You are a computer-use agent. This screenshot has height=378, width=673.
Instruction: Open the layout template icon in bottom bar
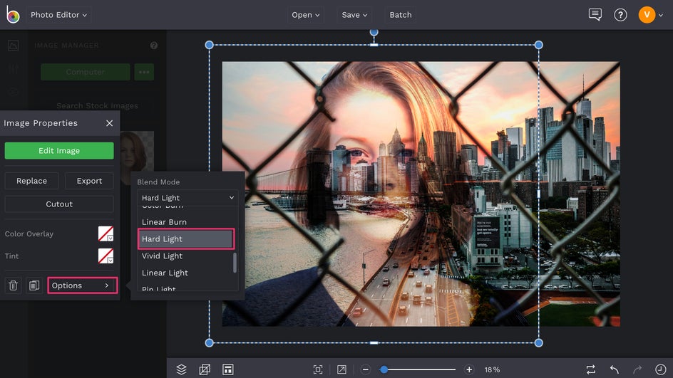tap(228, 369)
